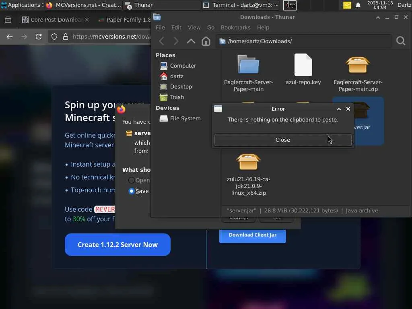This screenshot has width=412, height=309.
Task: Click Create 1.12.2 Server Now button
Action: pyautogui.click(x=117, y=245)
